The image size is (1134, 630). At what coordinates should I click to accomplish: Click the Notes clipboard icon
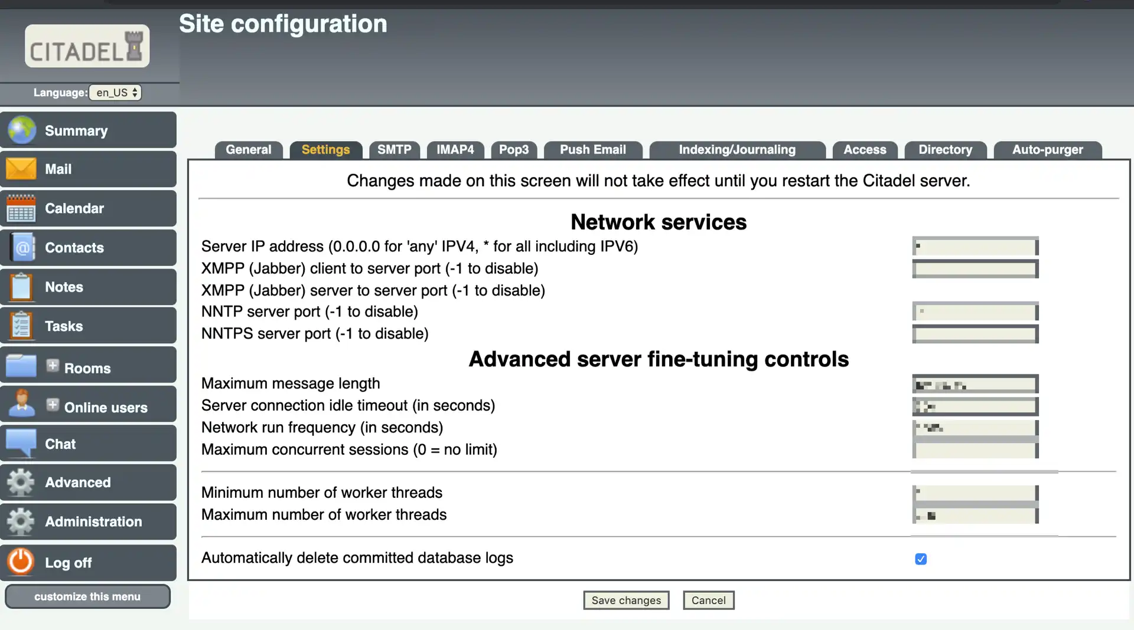21,287
